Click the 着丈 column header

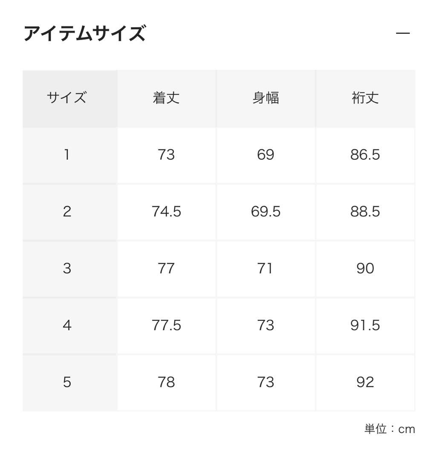point(166,98)
